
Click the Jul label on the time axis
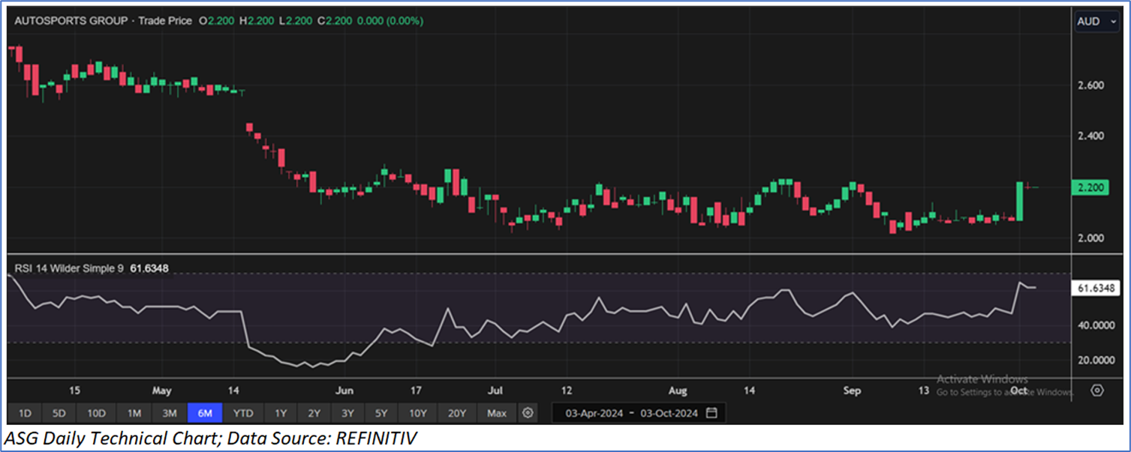click(x=496, y=391)
